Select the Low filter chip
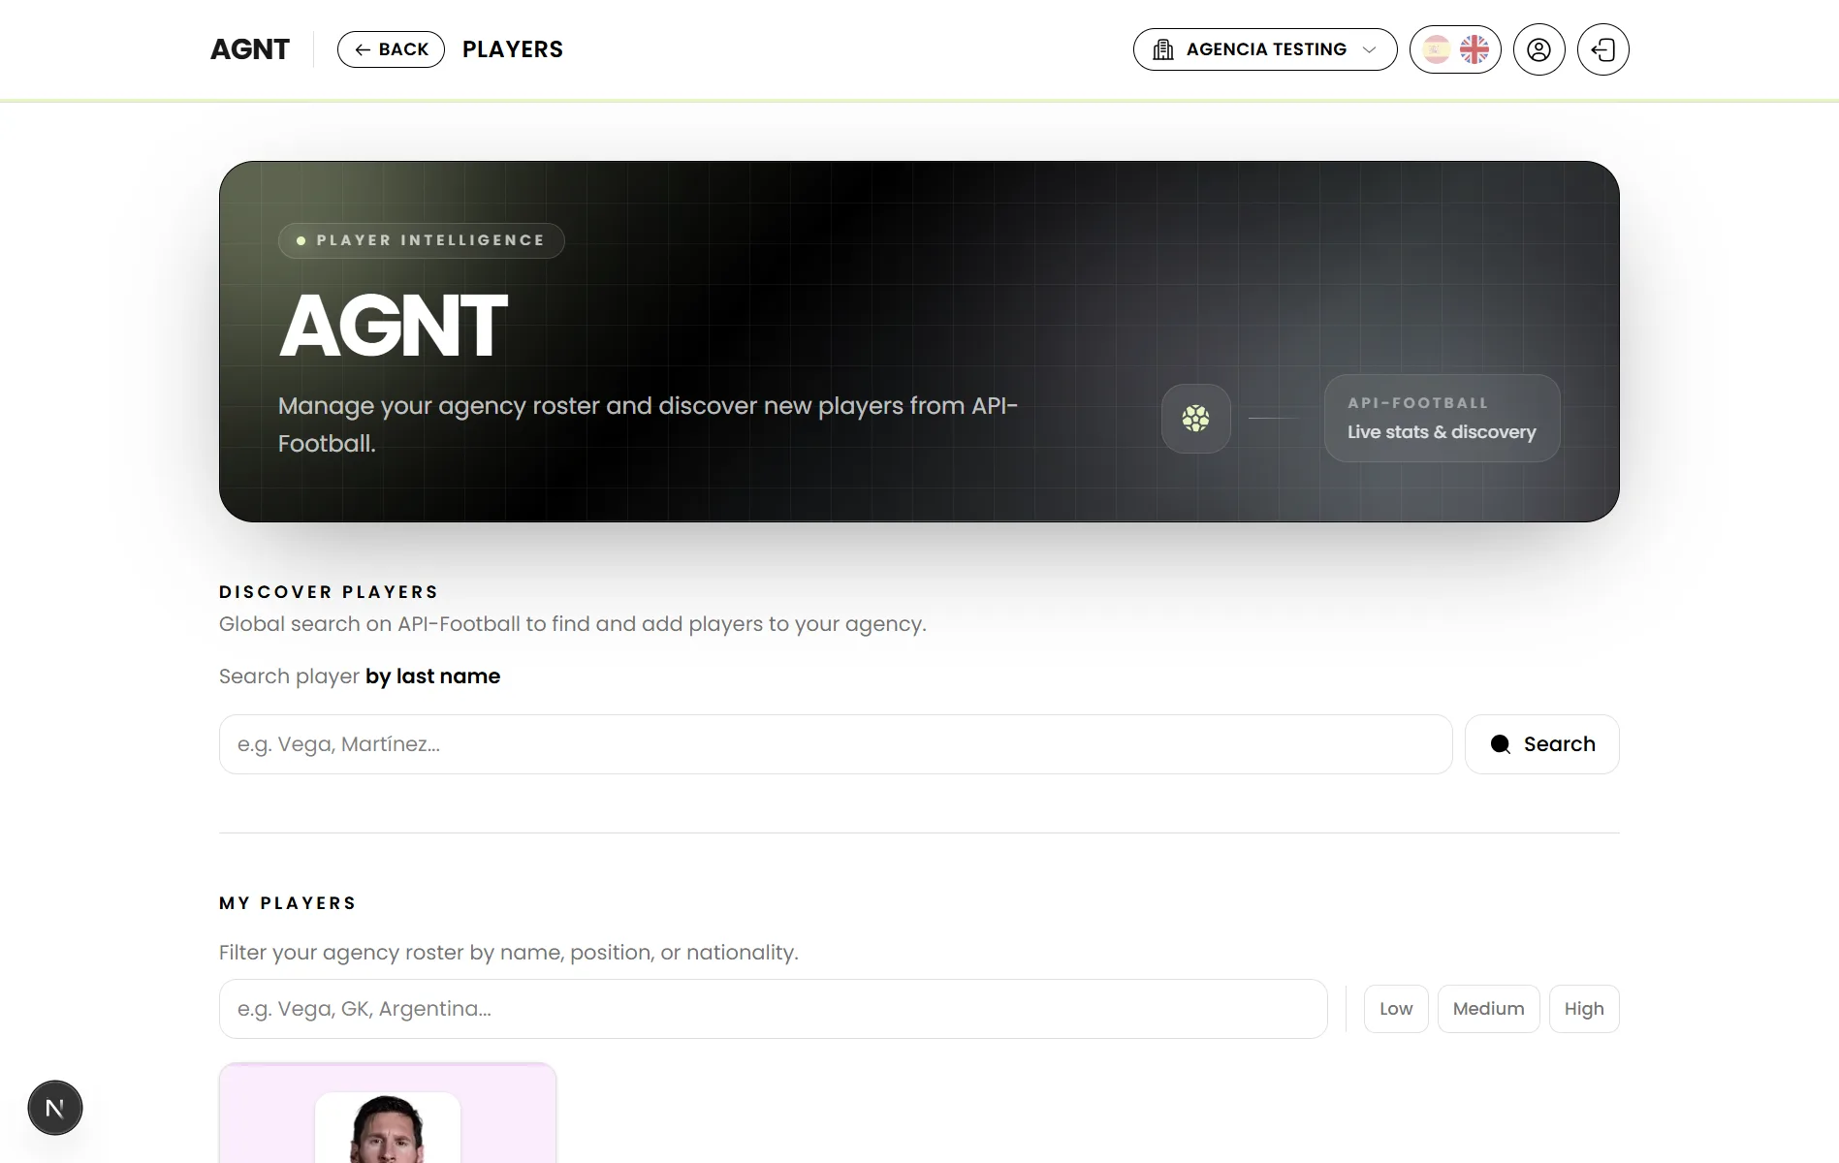Viewport: 1839px width, 1163px height. [x=1396, y=1009]
